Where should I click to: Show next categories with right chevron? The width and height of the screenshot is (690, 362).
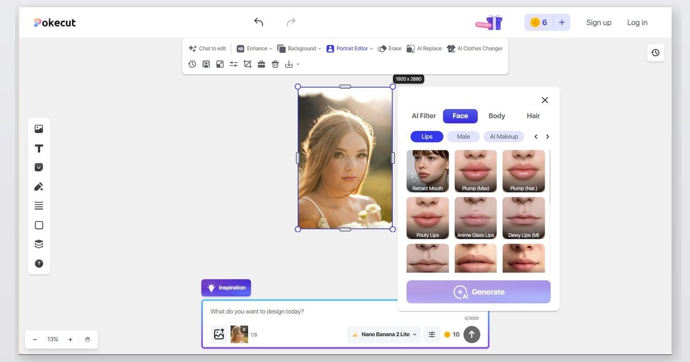(x=547, y=137)
